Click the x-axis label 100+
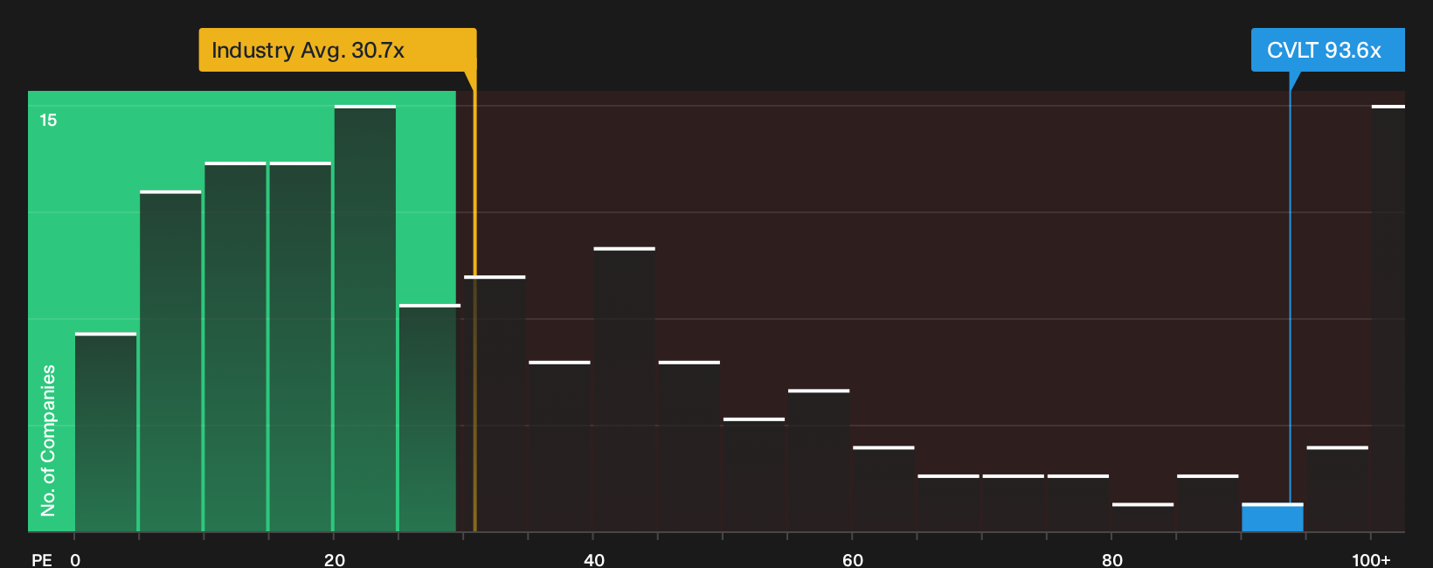Image resolution: width=1433 pixels, height=568 pixels. pos(1371,560)
